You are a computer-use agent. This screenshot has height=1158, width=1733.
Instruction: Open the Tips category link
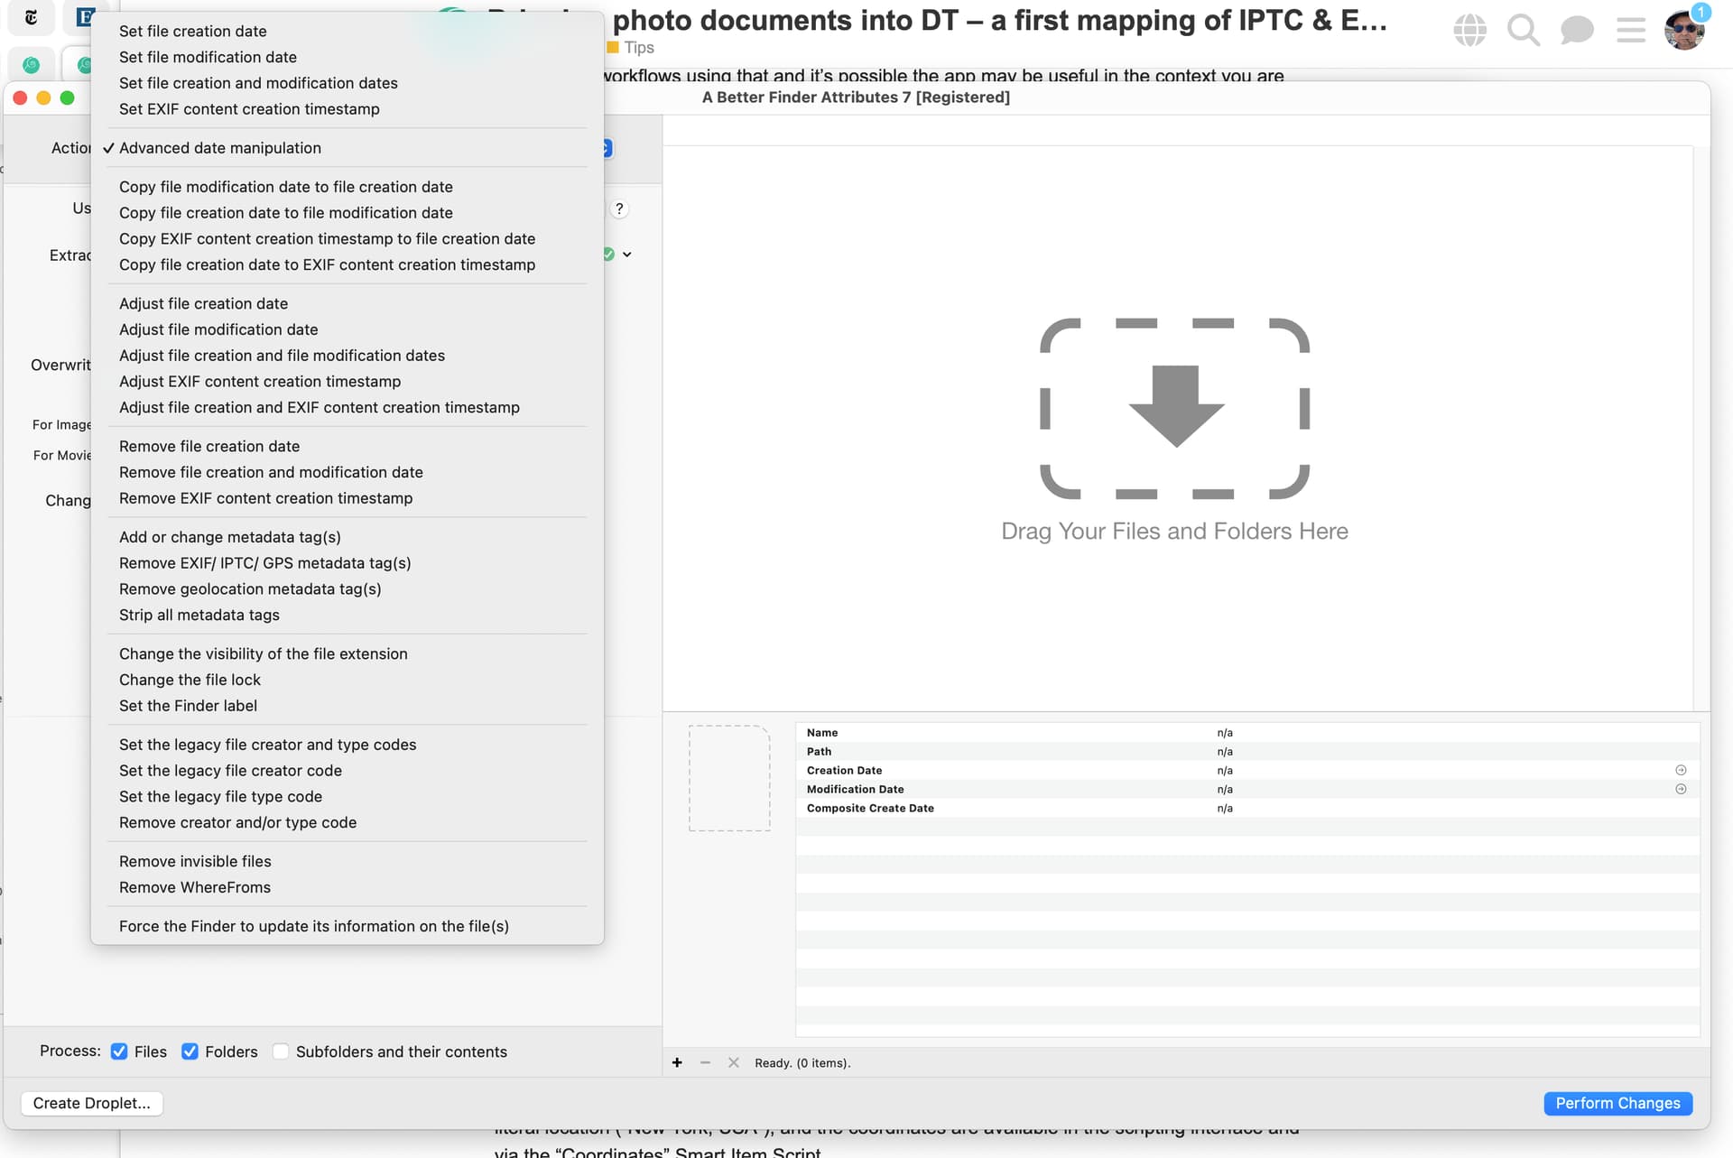coord(631,48)
